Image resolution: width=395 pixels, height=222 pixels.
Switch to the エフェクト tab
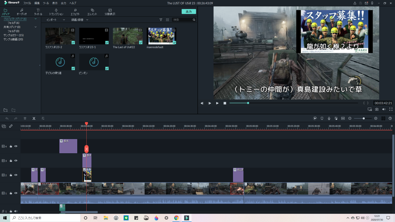pos(75,12)
